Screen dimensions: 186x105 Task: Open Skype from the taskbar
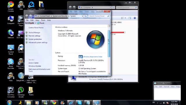(x=80, y=103)
